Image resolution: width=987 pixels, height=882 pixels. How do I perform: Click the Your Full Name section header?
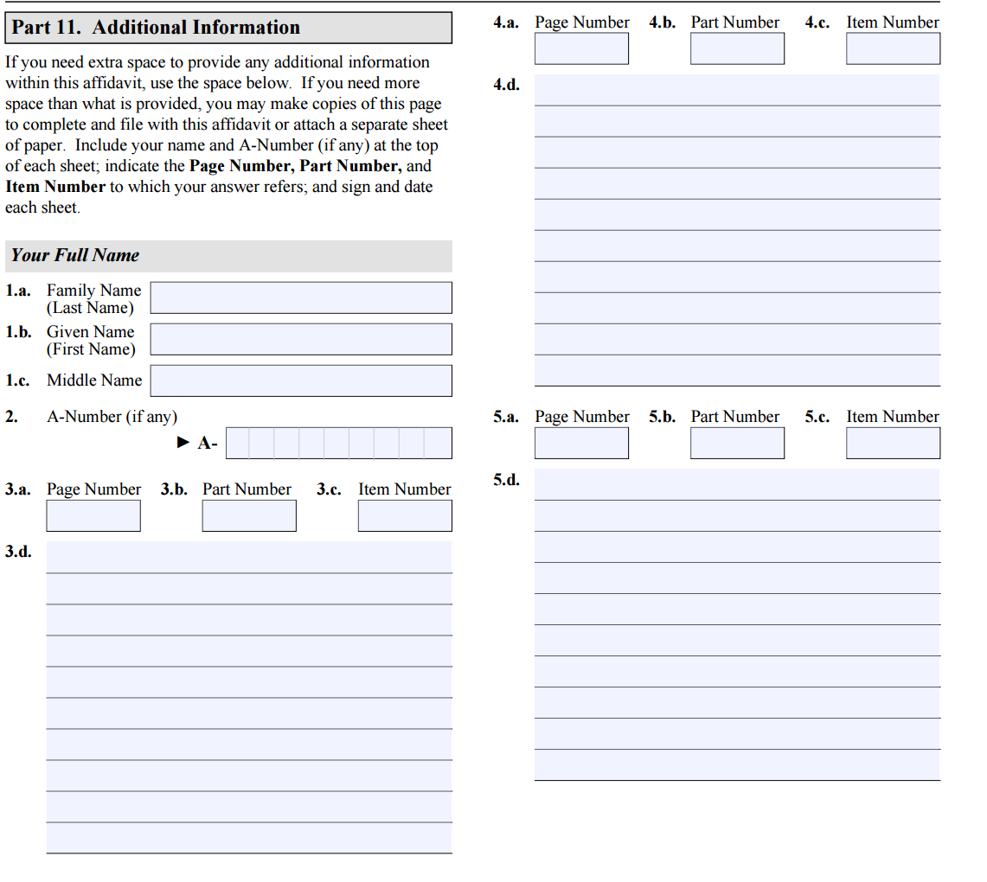click(228, 256)
